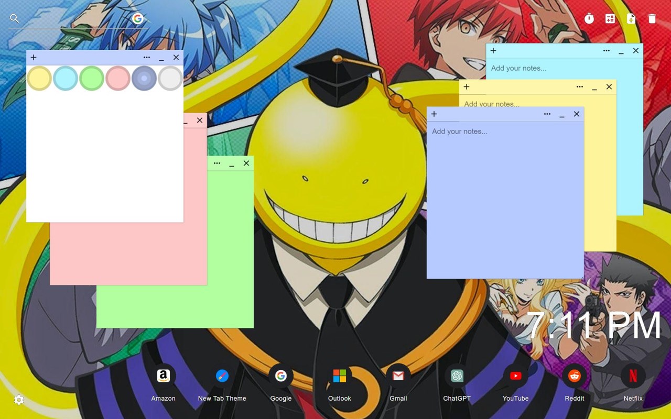The height and width of the screenshot is (419, 671).
Task: Open the blue note's three-dot menu
Action: coord(547,114)
